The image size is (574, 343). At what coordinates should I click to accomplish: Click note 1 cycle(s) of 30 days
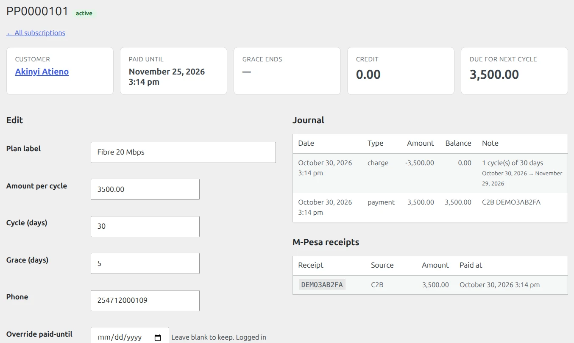pyautogui.click(x=513, y=163)
